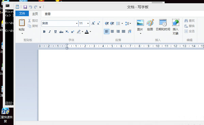Screen dimensions: 204x125
Task: Click the 查找 button
Action: 189,20
